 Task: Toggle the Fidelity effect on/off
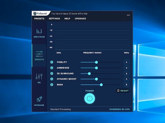pyautogui.click(x=52, y=62)
